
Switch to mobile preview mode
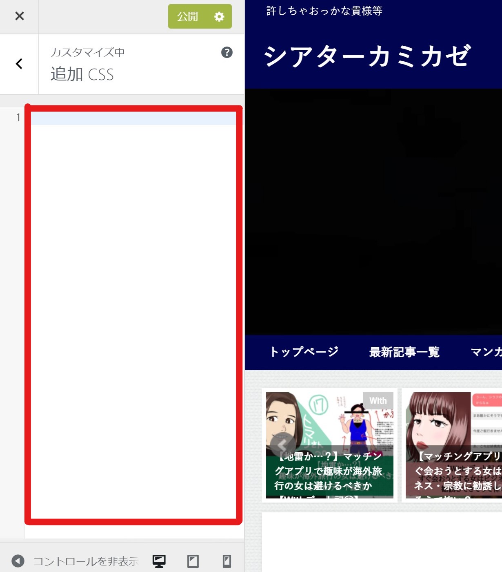pyautogui.click(x=227, y=561)
